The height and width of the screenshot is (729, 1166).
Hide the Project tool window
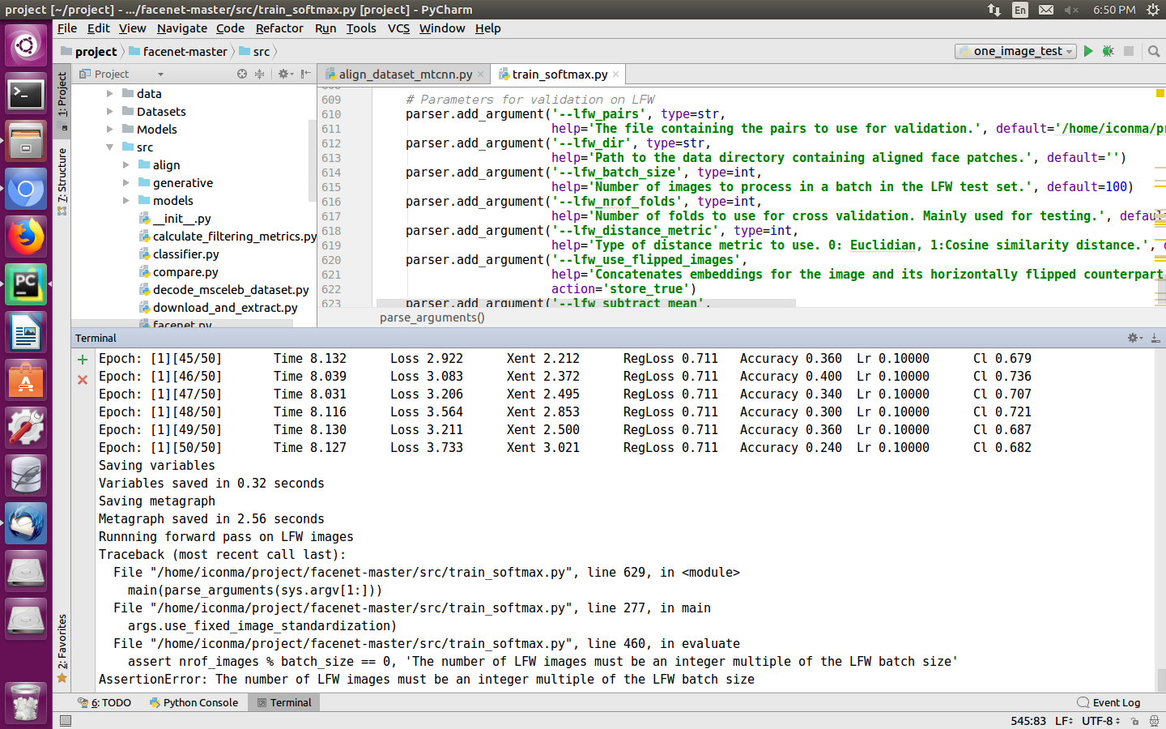305,74
